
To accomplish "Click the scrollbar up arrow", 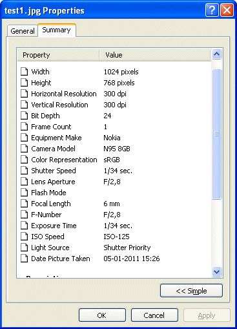I will [x=216, y=54].
